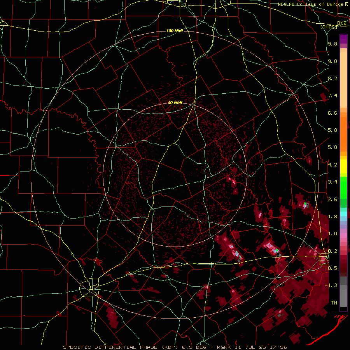
Task: Click the 8.2 scale label
Action: pos(332,78)
